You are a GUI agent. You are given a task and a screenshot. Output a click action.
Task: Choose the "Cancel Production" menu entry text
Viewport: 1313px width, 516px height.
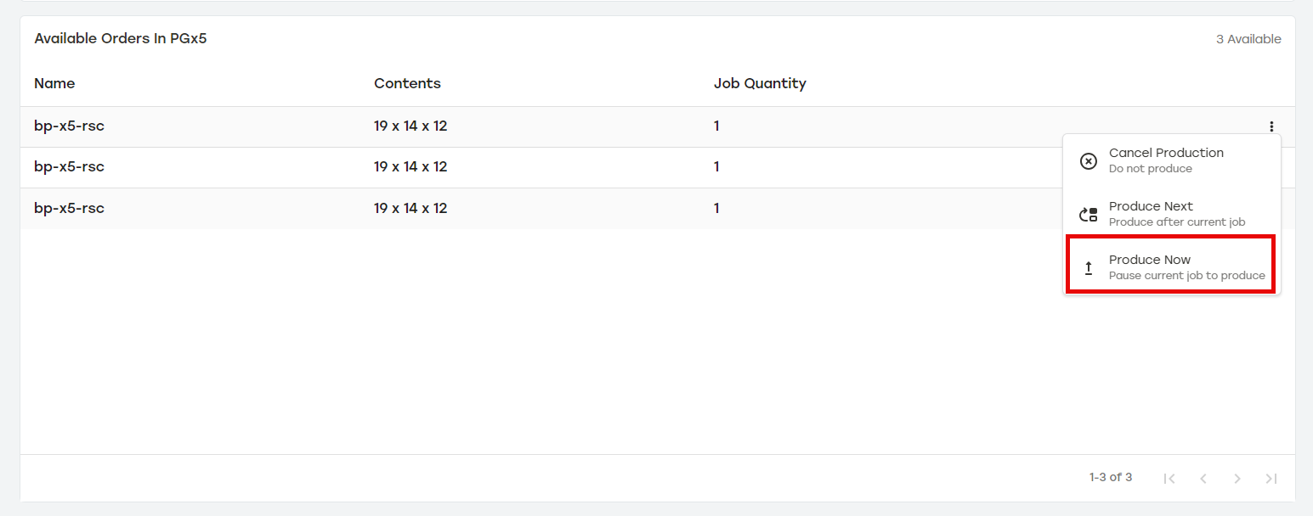pos(1166,153)
